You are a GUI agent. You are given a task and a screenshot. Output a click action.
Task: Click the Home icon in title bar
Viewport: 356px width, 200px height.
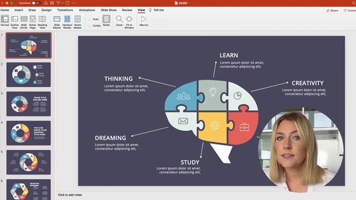click(46, 3)
